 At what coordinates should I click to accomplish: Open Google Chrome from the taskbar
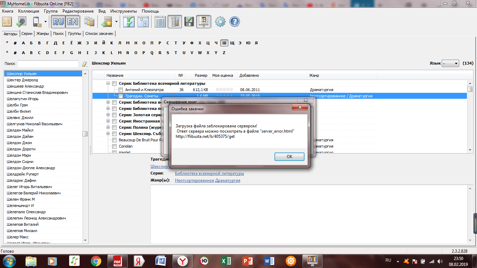point(96,261)
